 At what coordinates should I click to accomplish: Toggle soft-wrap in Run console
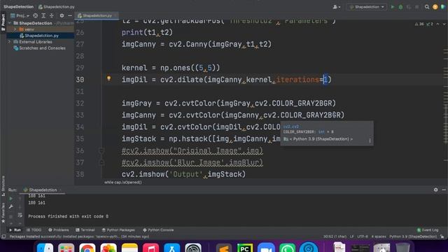[20, 215]
